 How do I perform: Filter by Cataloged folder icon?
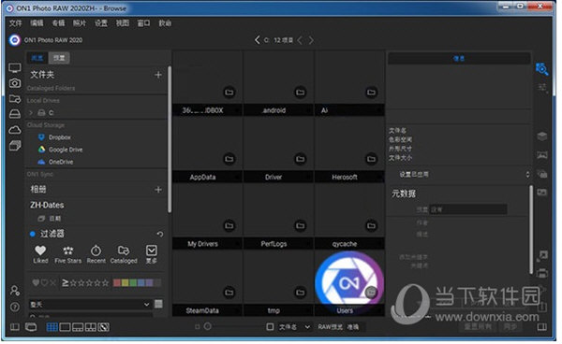tap(124, 254)
